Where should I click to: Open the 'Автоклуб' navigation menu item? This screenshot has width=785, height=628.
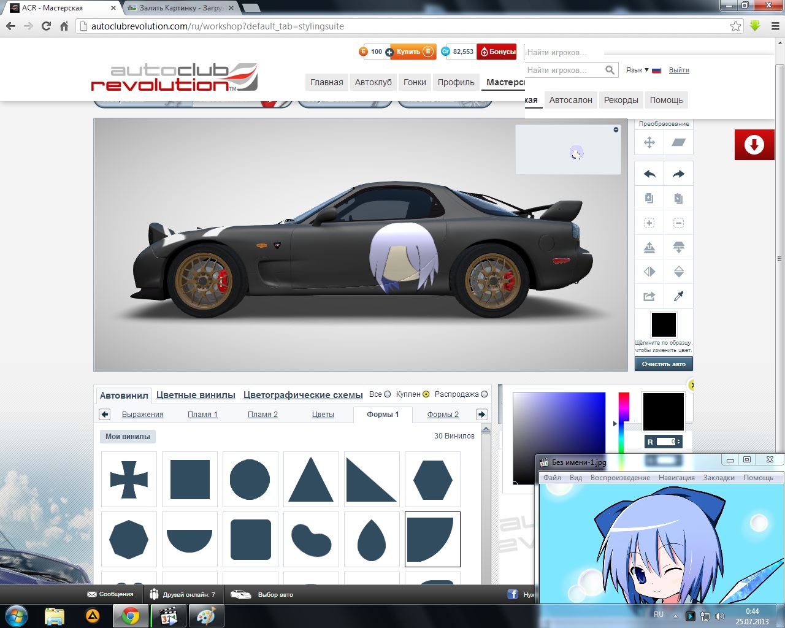(373, 82)
